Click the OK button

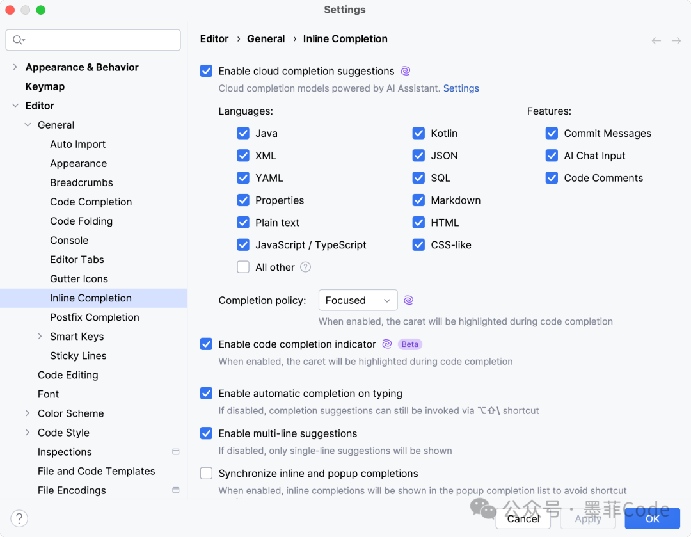coord(652,518)
